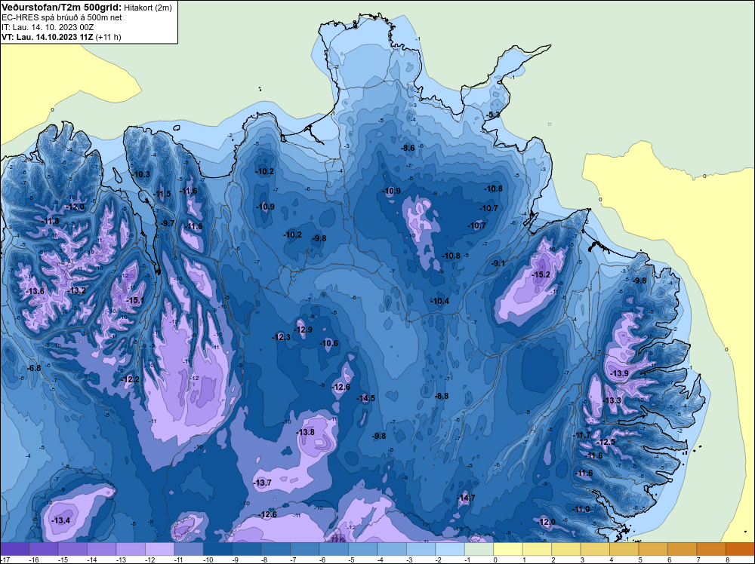Image resolution: width=755 pixels, height=564 pixels.
Task: Click the -13.2 temperature value
Action: tap(76, 291)
